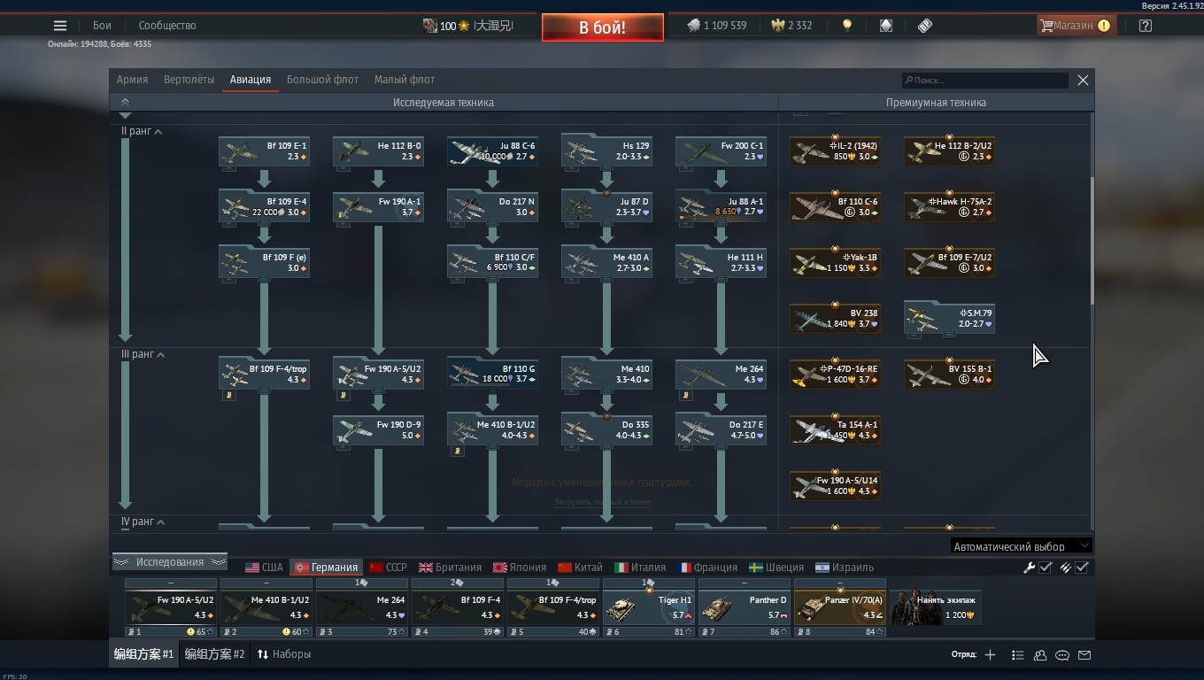Image resolution: width=1204 pixels, height=680 pixels.
Task: Click the lightbulb hints icon
Action: pyautogui.click(x=847, y=26)
